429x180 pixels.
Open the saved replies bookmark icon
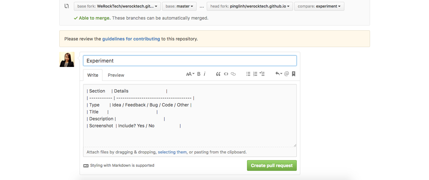pyautogui.click(x=294, y=74)
